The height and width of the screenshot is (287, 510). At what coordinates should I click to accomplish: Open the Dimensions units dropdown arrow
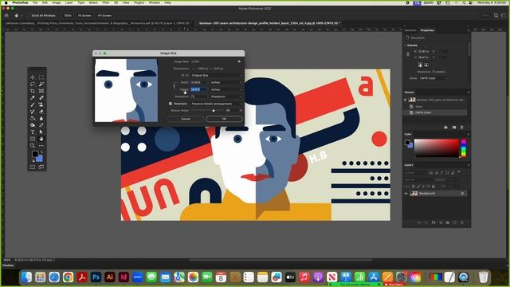pos(193,69)
